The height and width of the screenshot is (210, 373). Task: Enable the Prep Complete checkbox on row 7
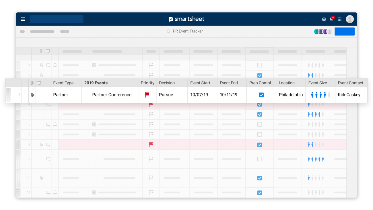pos(259,134)
